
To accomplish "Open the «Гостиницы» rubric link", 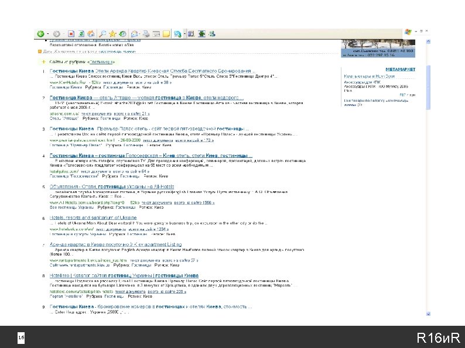I will click(101, 62).
